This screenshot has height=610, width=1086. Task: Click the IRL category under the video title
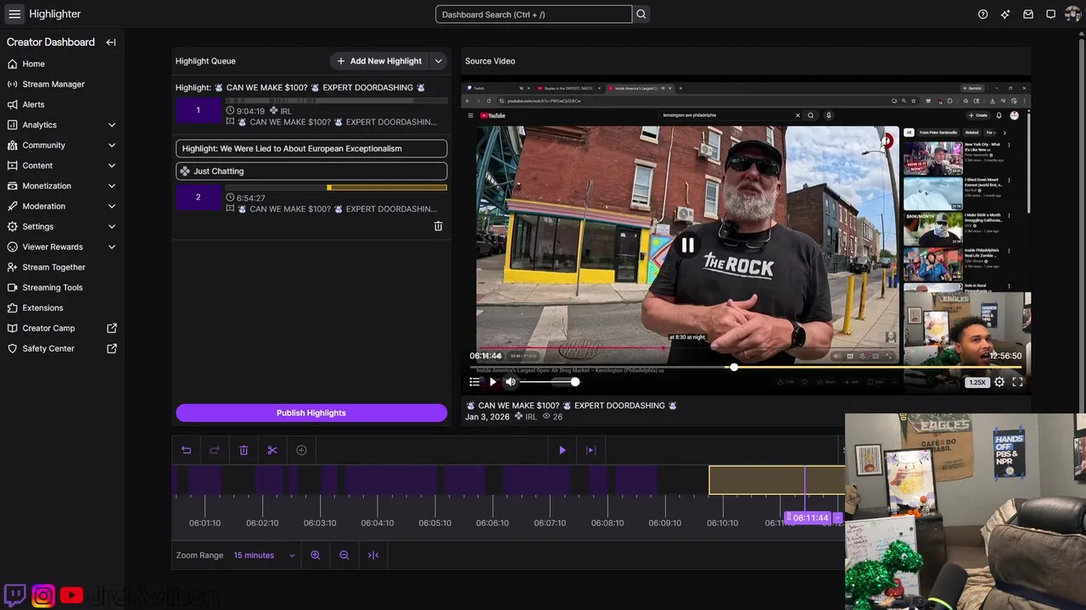(525, 417)
